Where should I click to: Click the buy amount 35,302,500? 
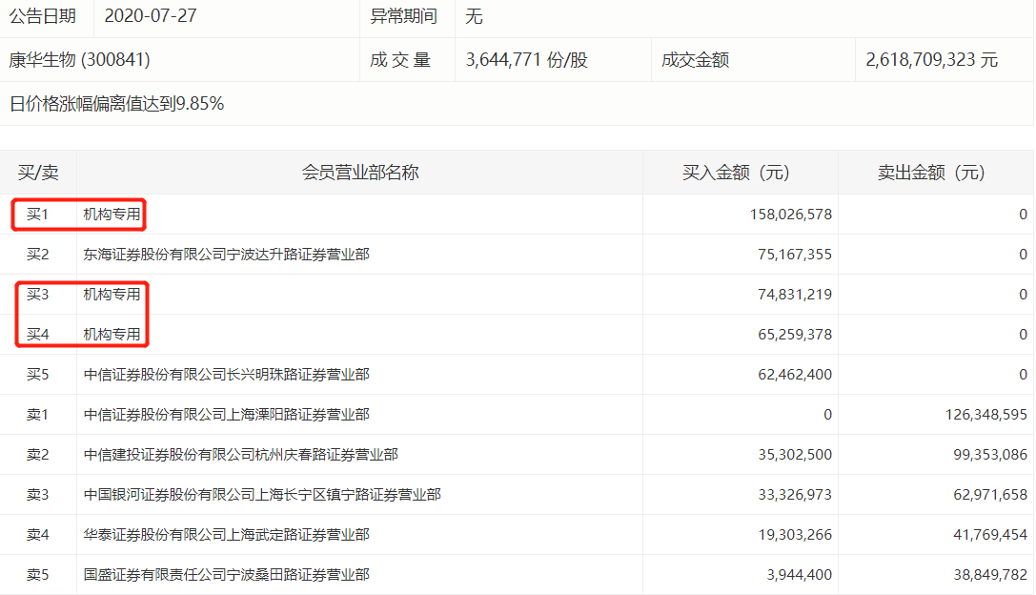click(795, 455)
